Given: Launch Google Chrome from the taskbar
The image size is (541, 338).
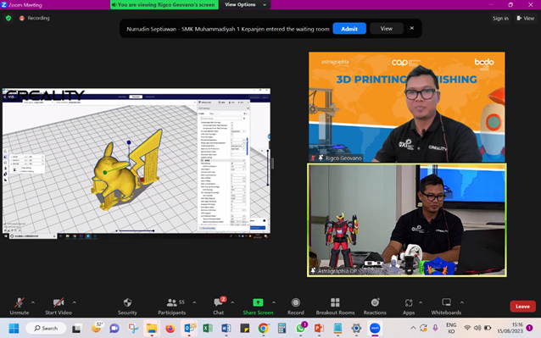Looking at the screenshot, I should [263, 329].
